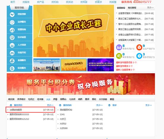
Task: Open 找服务 in the top navigation
Action: pos(26,2)
